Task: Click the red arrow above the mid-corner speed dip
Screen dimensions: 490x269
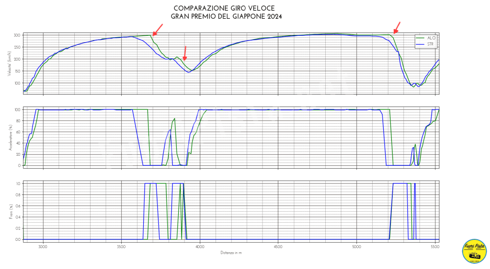Action: click(185, 53)
